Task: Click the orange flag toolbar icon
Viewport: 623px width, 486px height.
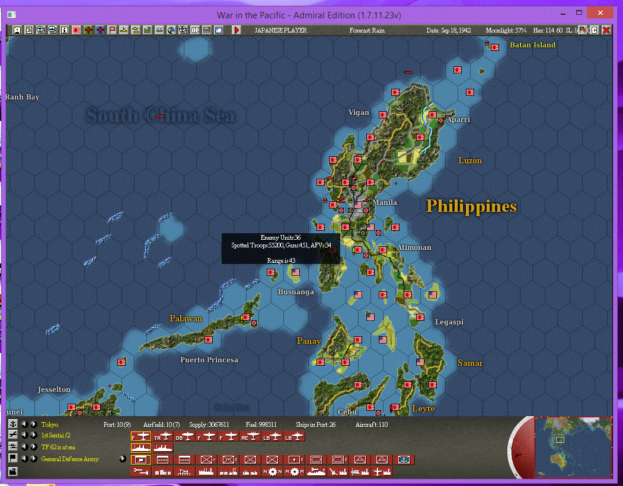Action: point(112,30)
